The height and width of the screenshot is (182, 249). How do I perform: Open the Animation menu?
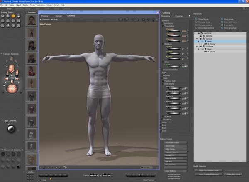(40, 5)
